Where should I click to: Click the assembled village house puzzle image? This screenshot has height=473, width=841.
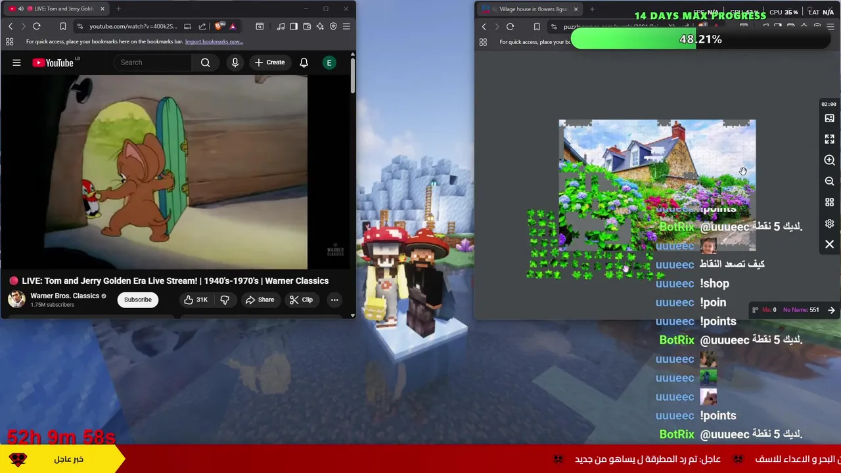[657, 185]
